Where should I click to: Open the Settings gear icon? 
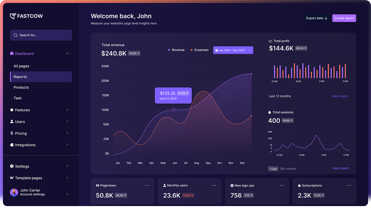click(x=11, y=166)
